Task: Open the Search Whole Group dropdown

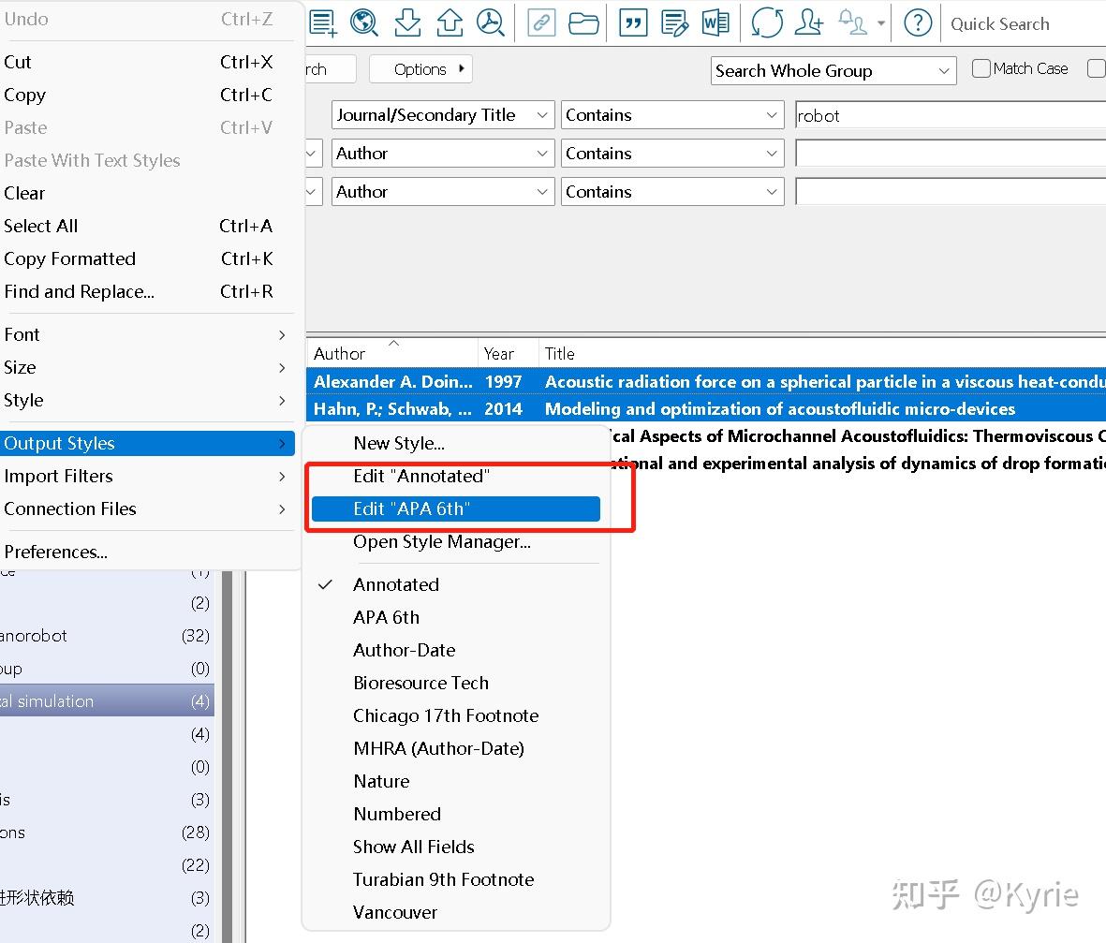Action: point(833,70)
